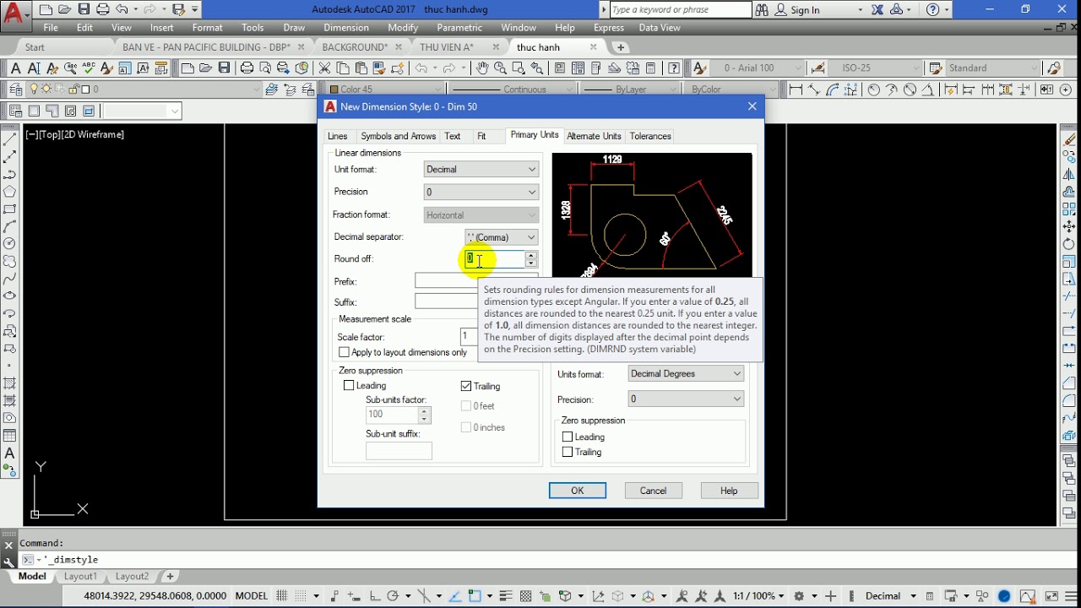Open the ISO-25 dimension style dropdown
This screenshot has height=608, width=1081.
[x=875, y=68]
